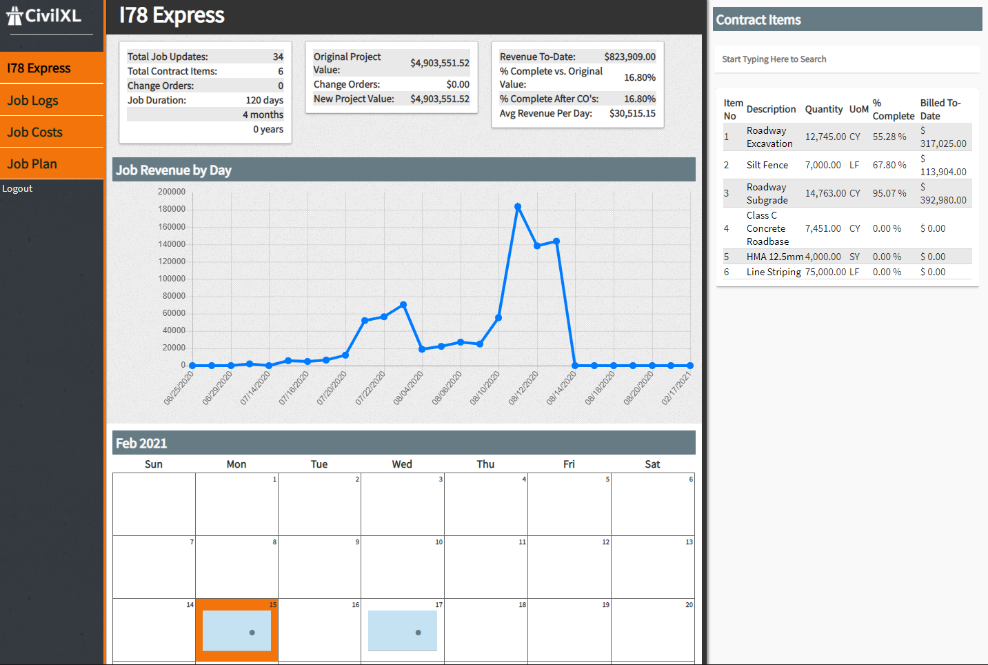Click the highest revenue peak data point

click(518, 207)
